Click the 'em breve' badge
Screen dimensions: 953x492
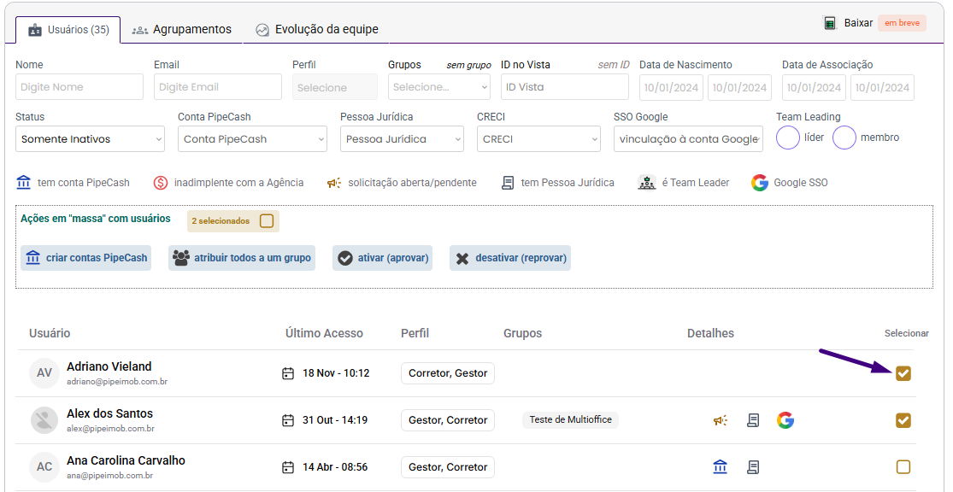click(902, 23)
